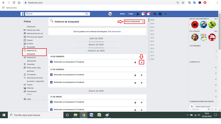
Task: Click the Facebook logo icon
Action: pos(22,14)
